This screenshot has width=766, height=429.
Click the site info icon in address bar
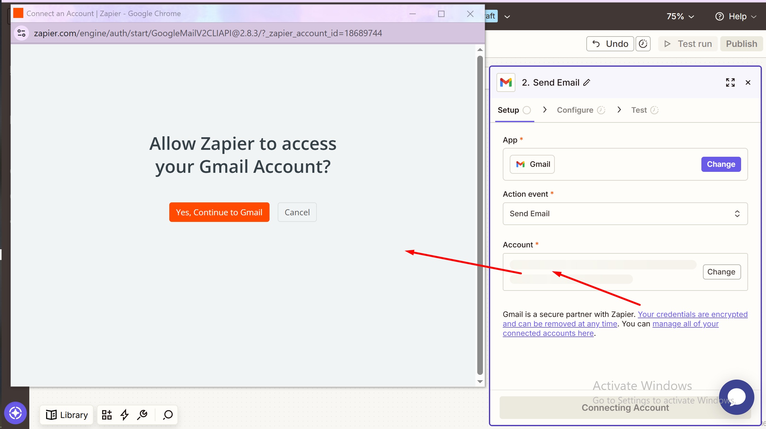pyautogui.click(x=21, y=33)
